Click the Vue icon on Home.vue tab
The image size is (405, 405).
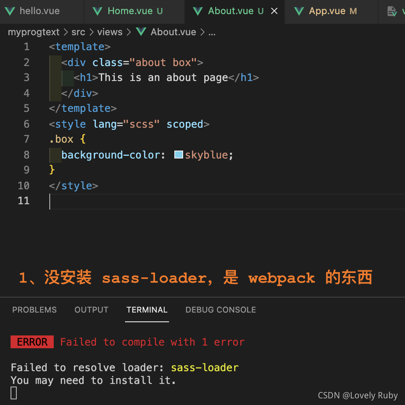[97, 11]
